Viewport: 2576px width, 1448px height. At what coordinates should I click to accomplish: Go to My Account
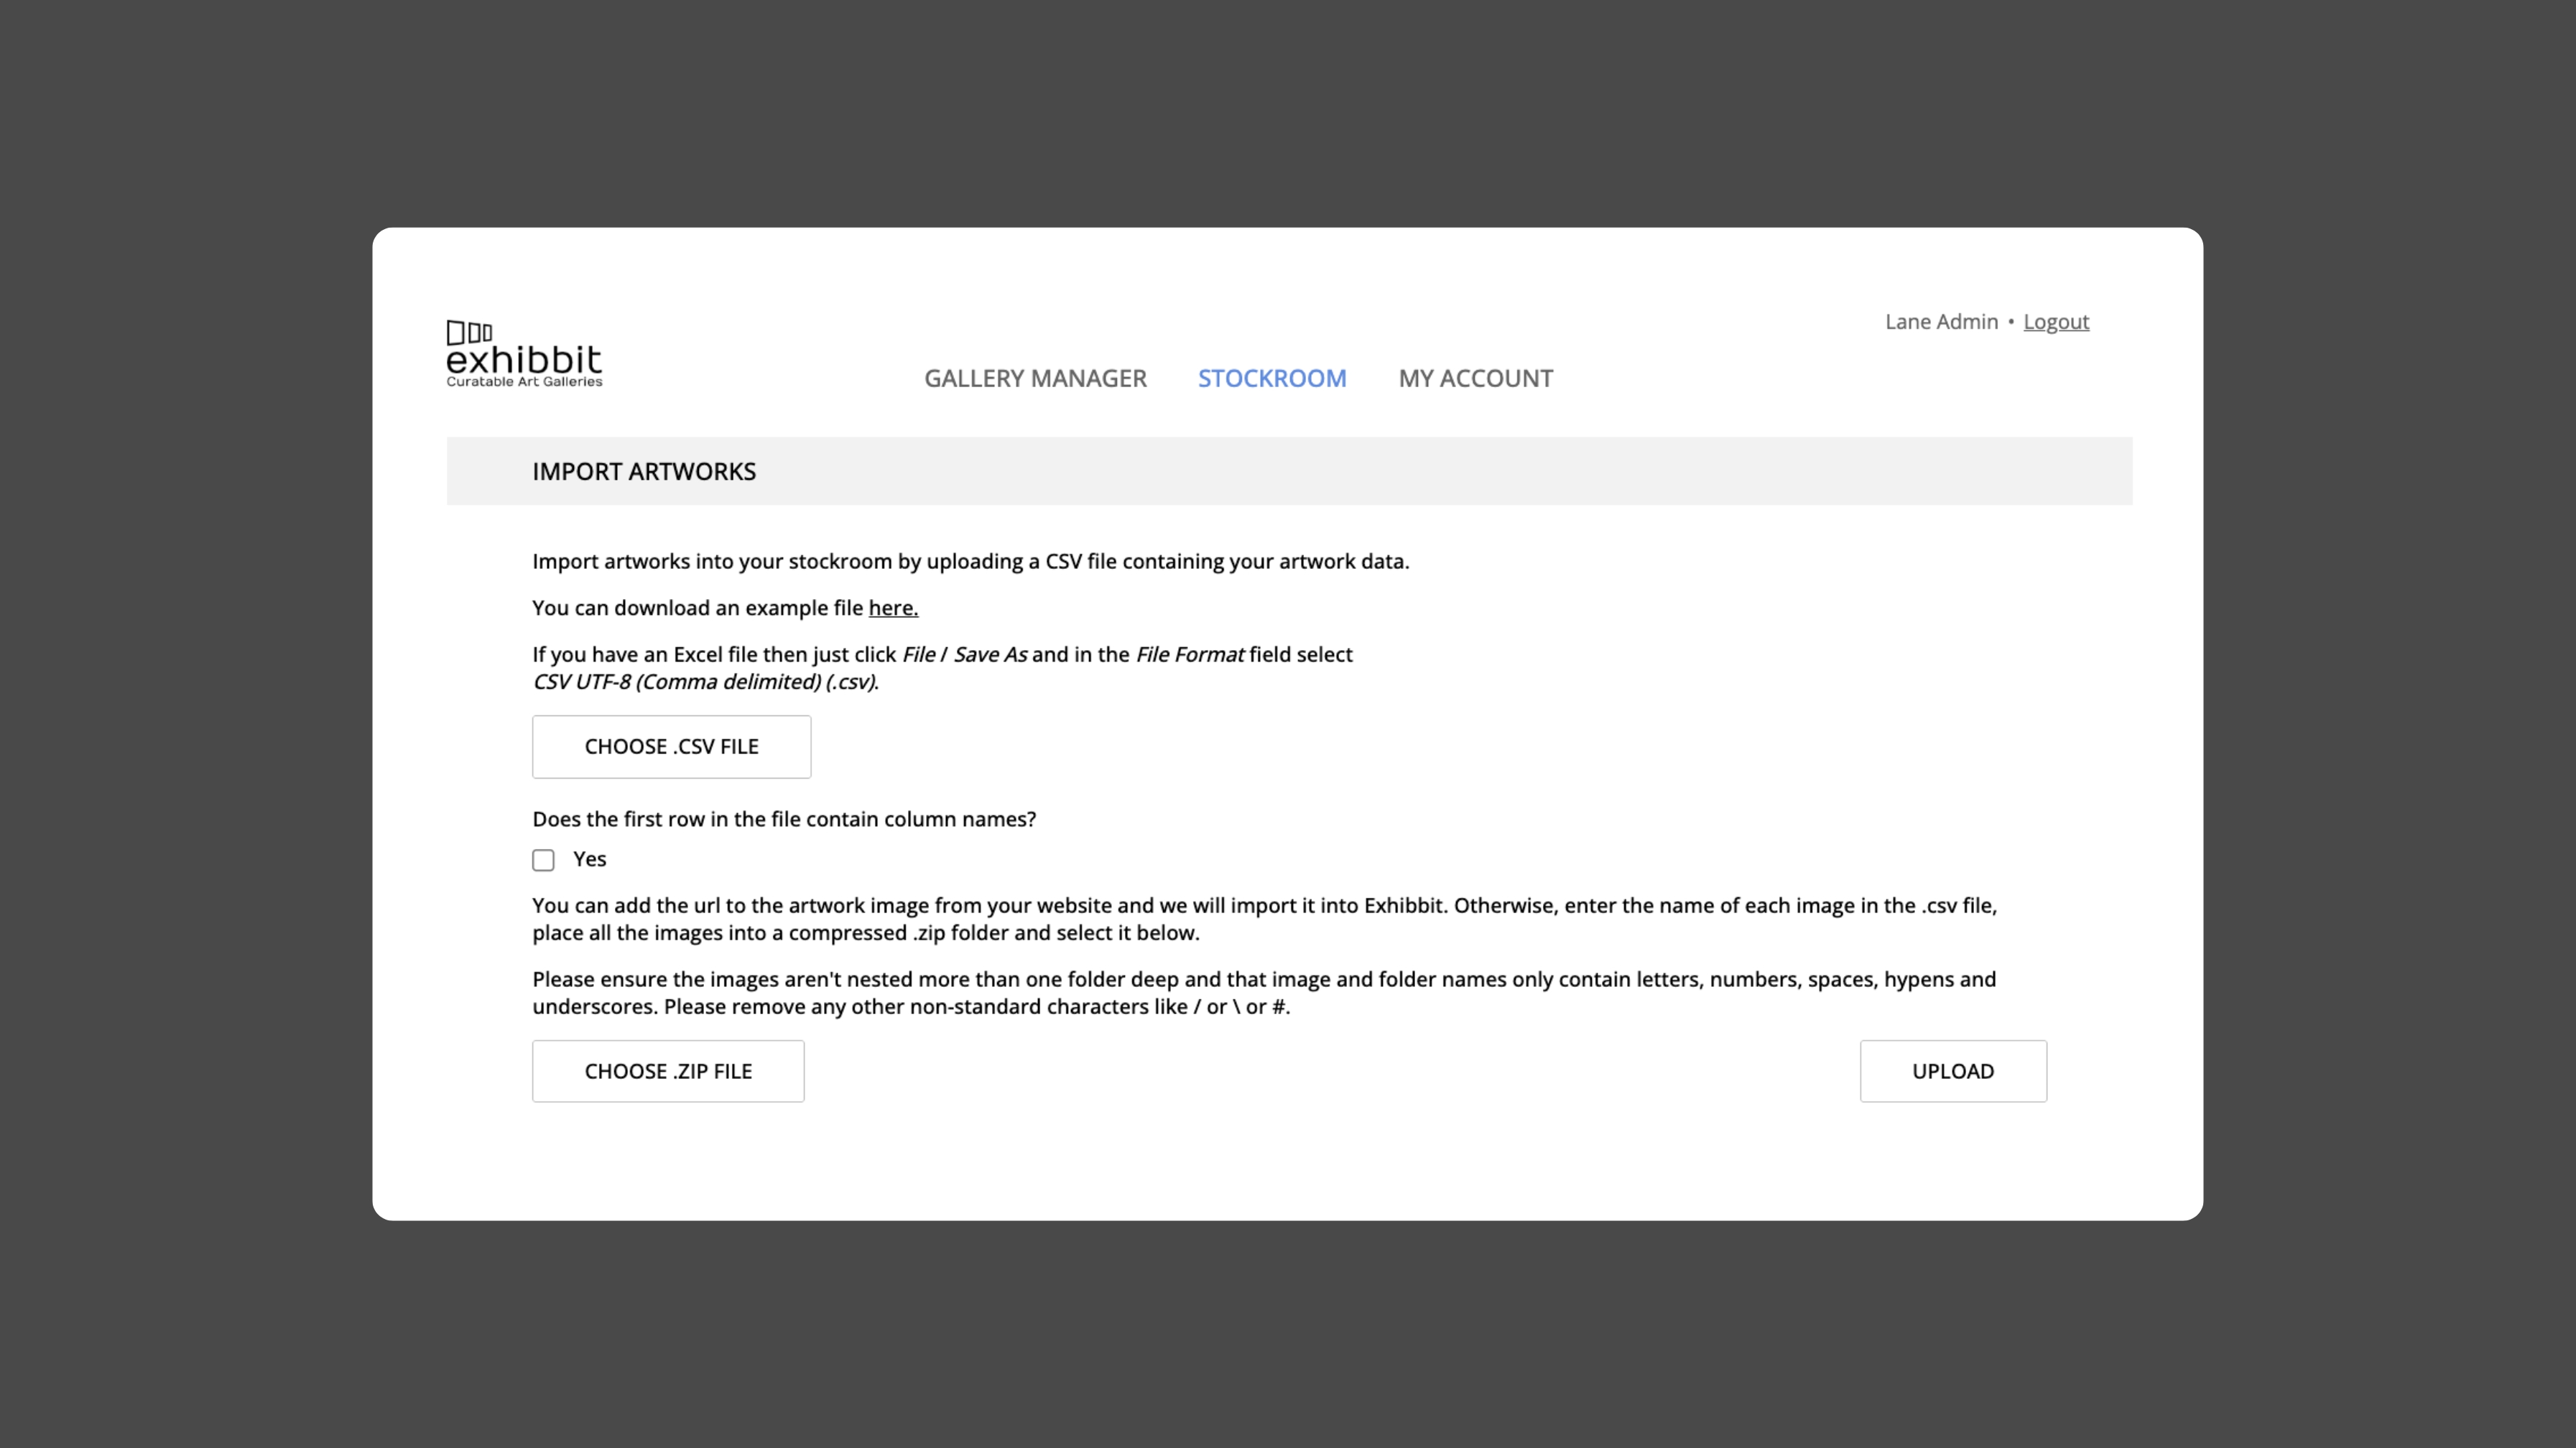pos(1475,378)
